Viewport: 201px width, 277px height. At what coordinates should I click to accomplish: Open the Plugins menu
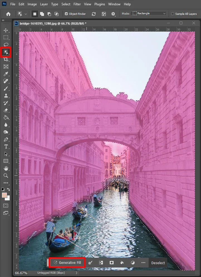100,4
